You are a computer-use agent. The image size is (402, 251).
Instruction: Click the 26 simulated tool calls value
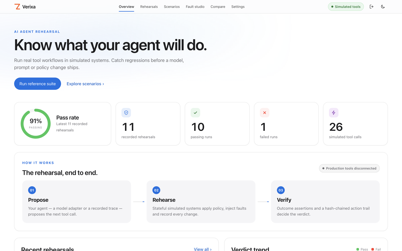point(336,127)
